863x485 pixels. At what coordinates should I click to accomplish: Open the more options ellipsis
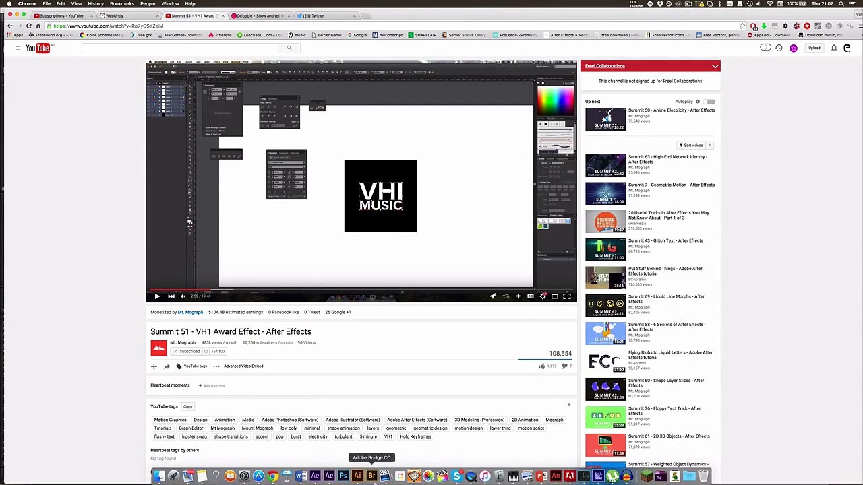pos(216,366)
